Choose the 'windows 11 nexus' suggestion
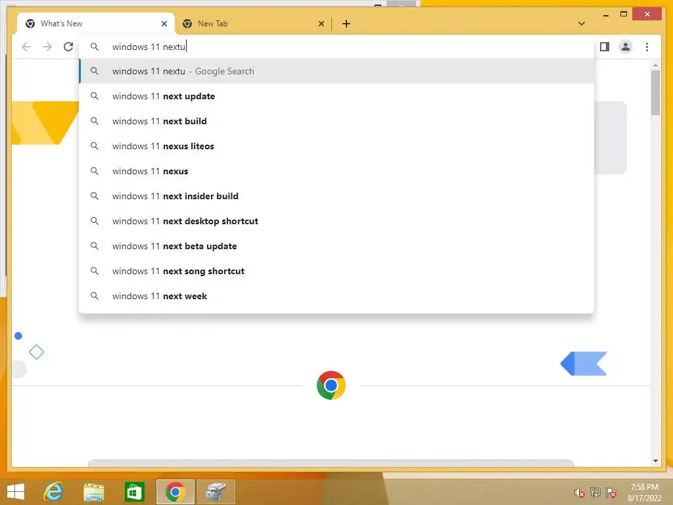The image size is (673, 505). click(x=336, y=171)
